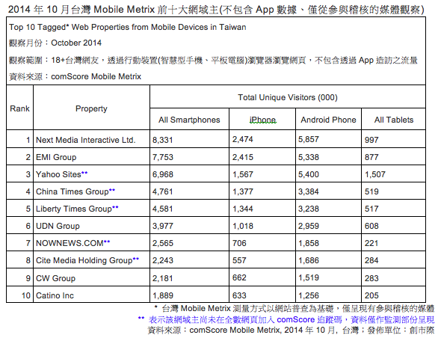Click the 'Yahoo Sites**' property cell
This screenshot has height=341, width=441.
pos(92,174)
